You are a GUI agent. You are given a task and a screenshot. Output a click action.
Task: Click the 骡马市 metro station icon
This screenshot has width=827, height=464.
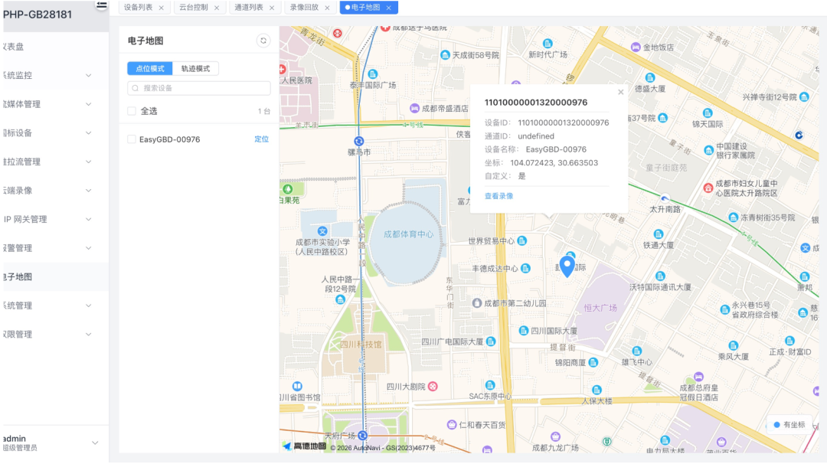pyautogui.click(x=358, y=141)
